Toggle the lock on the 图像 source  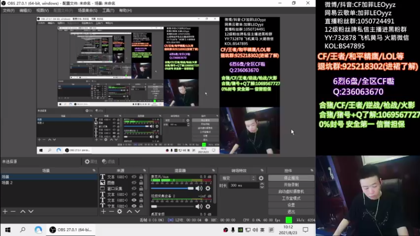[x=141, y=183]
